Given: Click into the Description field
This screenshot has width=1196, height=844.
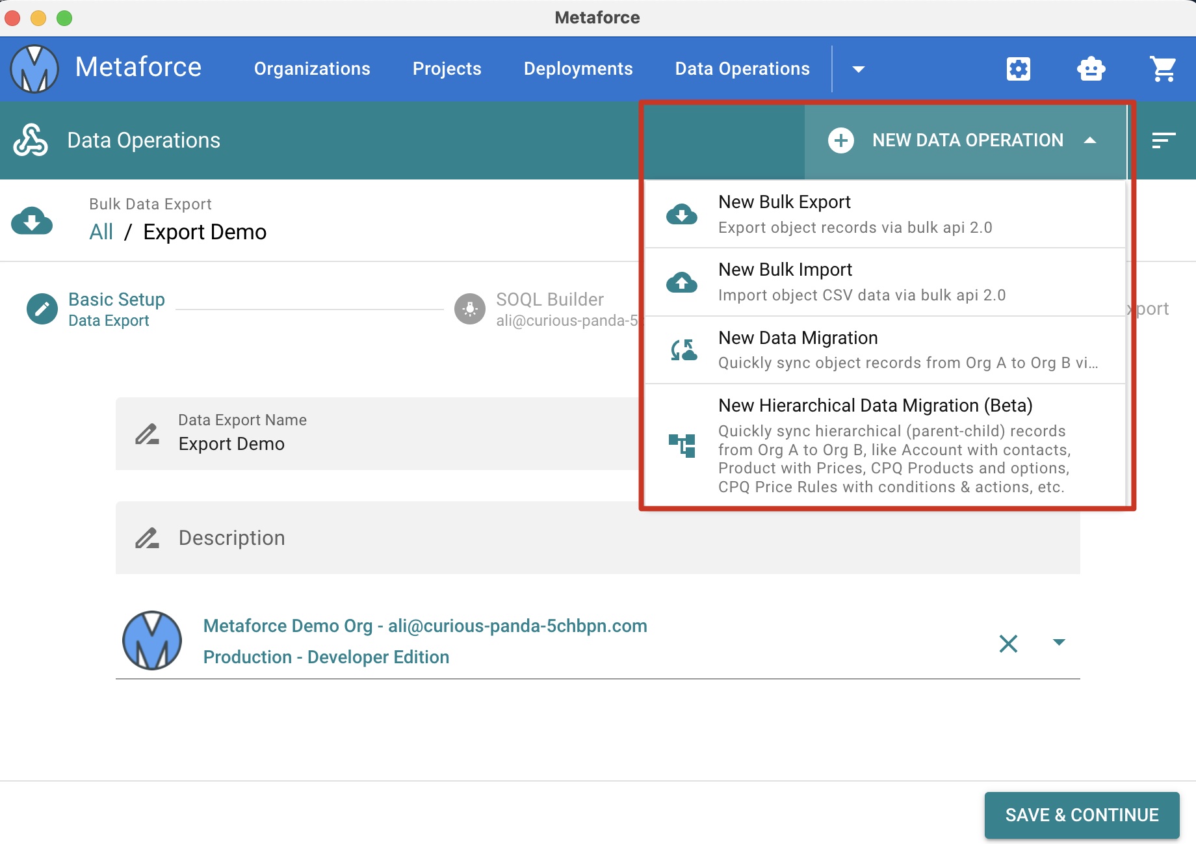Looking at the screenshot, I should [597, 538].
